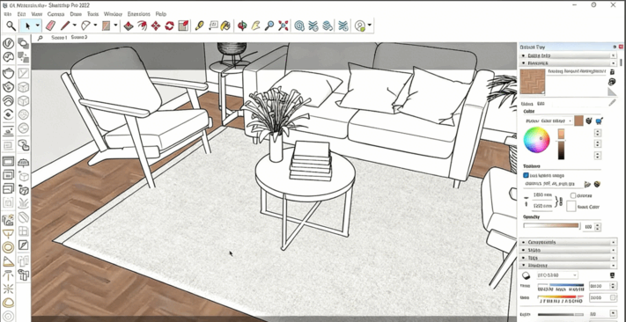The image size is (626, 322).
Task: Expand the Components panel
Action: pyautogui.click(x=569, y=242)
